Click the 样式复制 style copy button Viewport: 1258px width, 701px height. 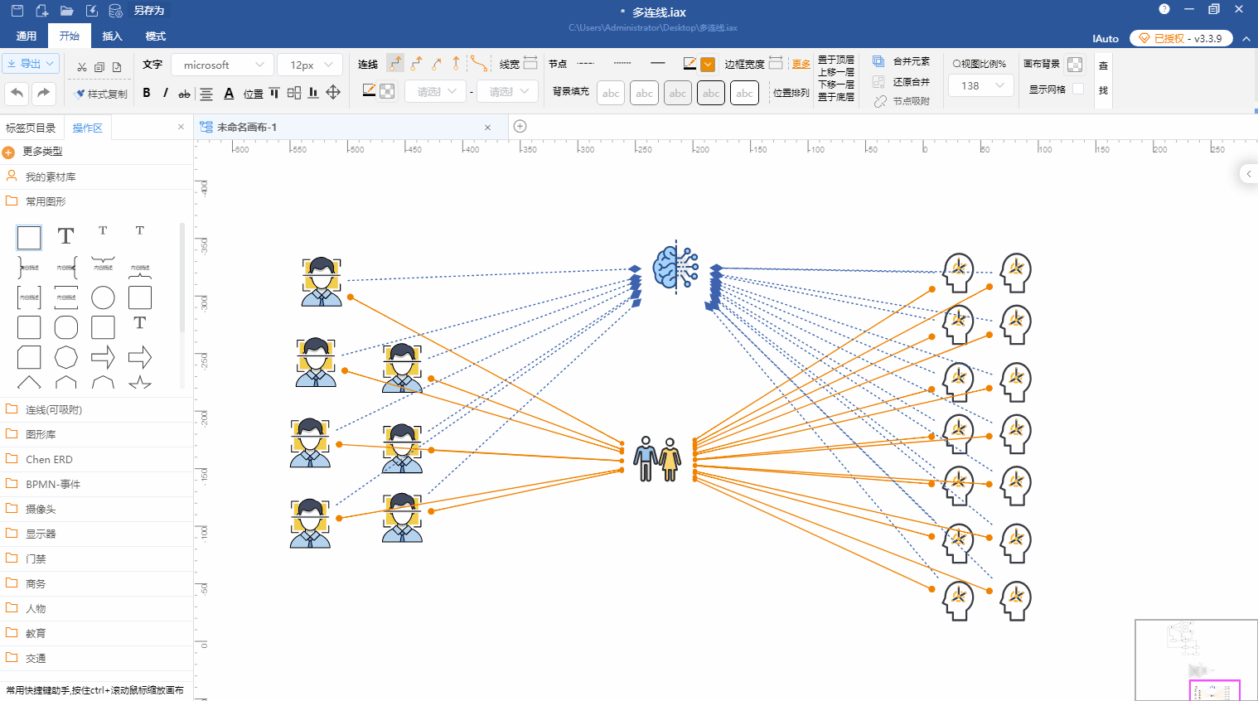tap(101, 94)
